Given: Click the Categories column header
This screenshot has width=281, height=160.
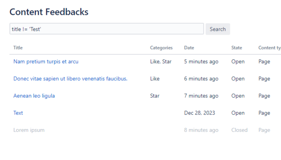Looking at the screenshot, I should click(161, 48).
